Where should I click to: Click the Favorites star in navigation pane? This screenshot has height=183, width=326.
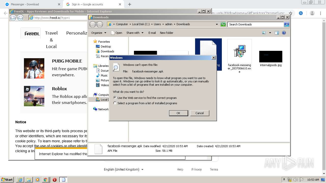95,41
